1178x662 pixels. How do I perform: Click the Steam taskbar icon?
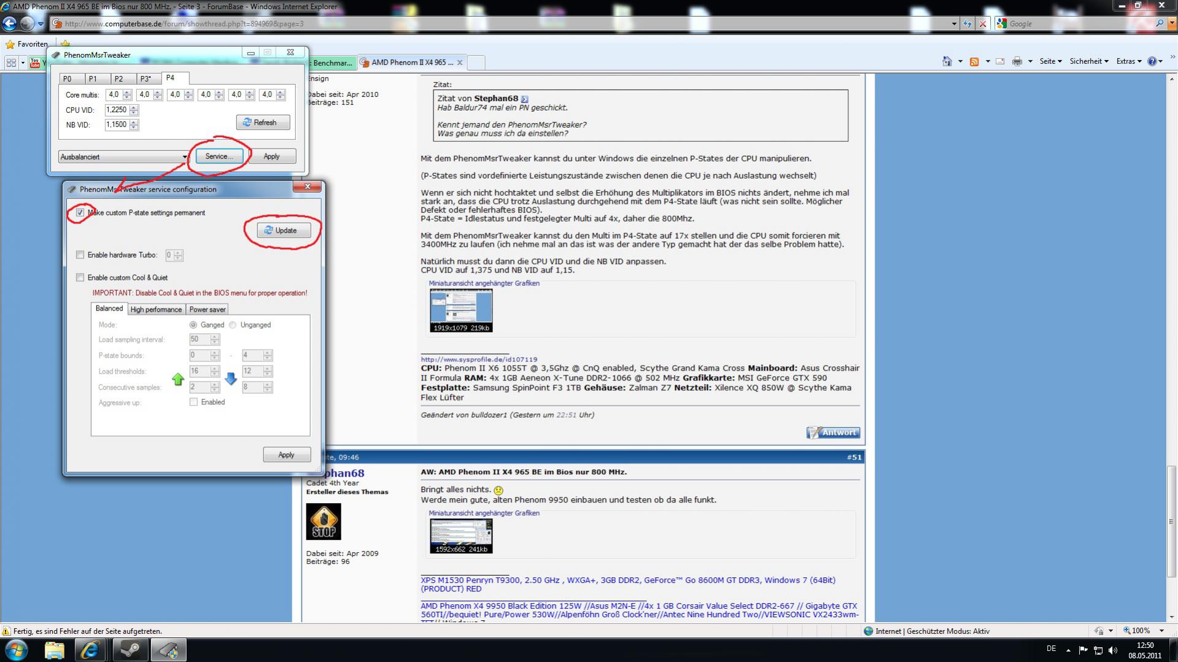(x=130, y=650)
